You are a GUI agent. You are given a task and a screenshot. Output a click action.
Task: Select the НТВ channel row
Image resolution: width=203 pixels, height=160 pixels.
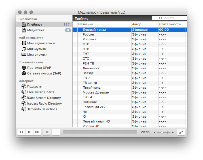[x=130, y=49]
